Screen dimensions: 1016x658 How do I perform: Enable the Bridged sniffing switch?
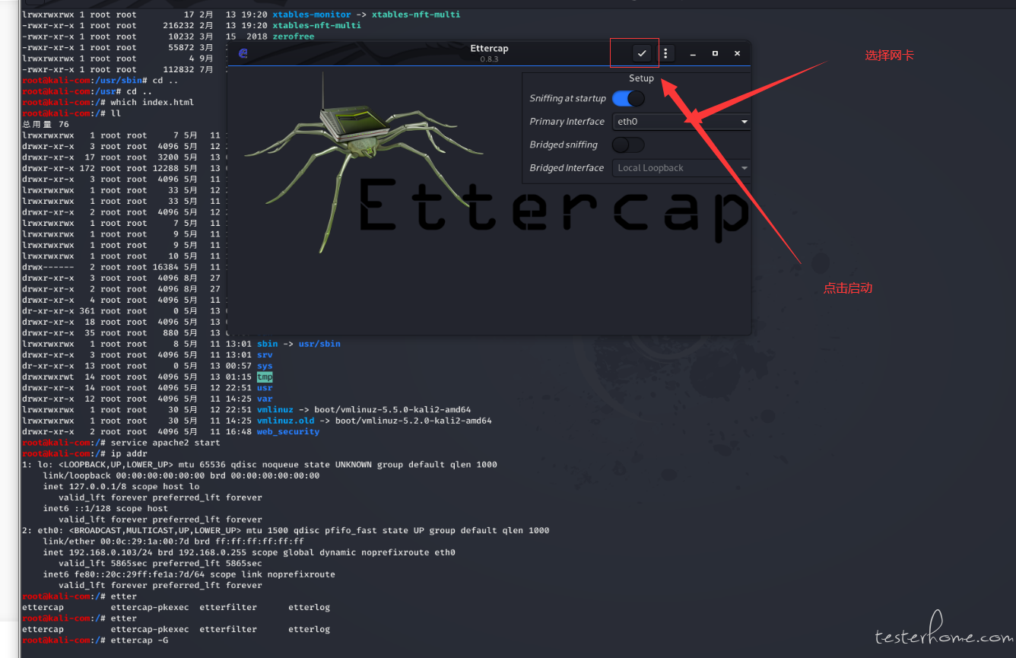628,145
